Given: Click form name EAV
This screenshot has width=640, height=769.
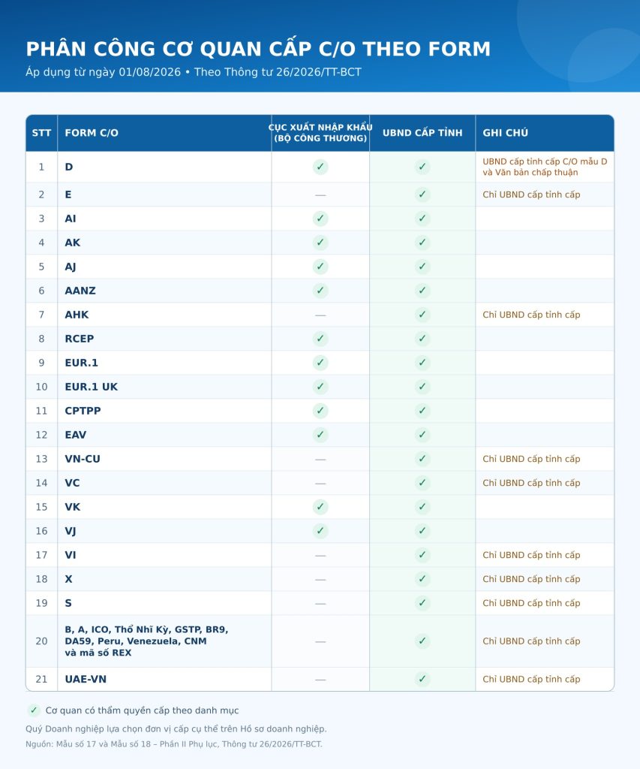Looking at the screenshot, I should [x=76, y=435].
